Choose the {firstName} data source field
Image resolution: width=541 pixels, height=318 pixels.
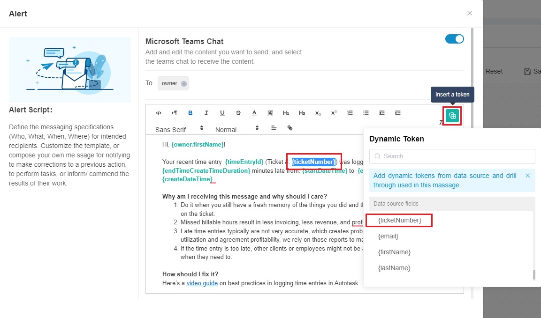(394, 252)
